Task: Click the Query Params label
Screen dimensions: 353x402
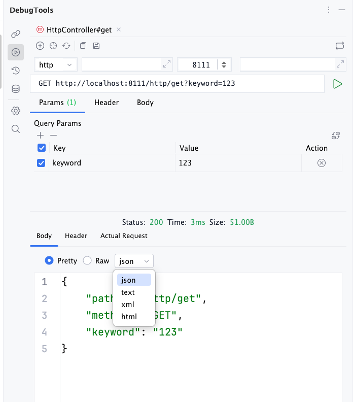Action: 58,123
